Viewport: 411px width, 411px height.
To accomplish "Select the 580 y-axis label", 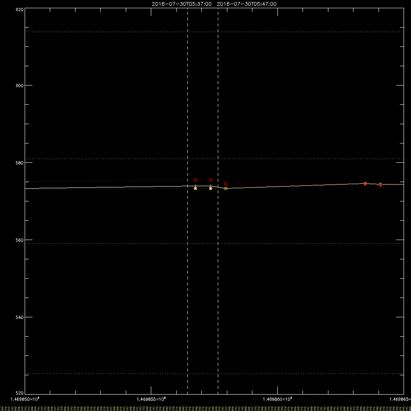I will pos(20,163).
